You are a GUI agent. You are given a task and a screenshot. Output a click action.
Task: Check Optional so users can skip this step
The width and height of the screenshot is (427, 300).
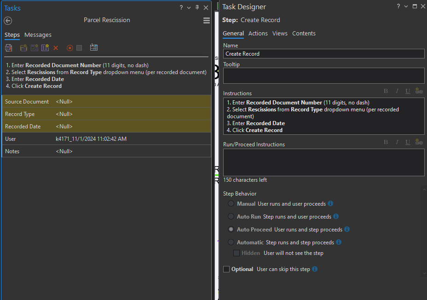click(x=226, y=269)
